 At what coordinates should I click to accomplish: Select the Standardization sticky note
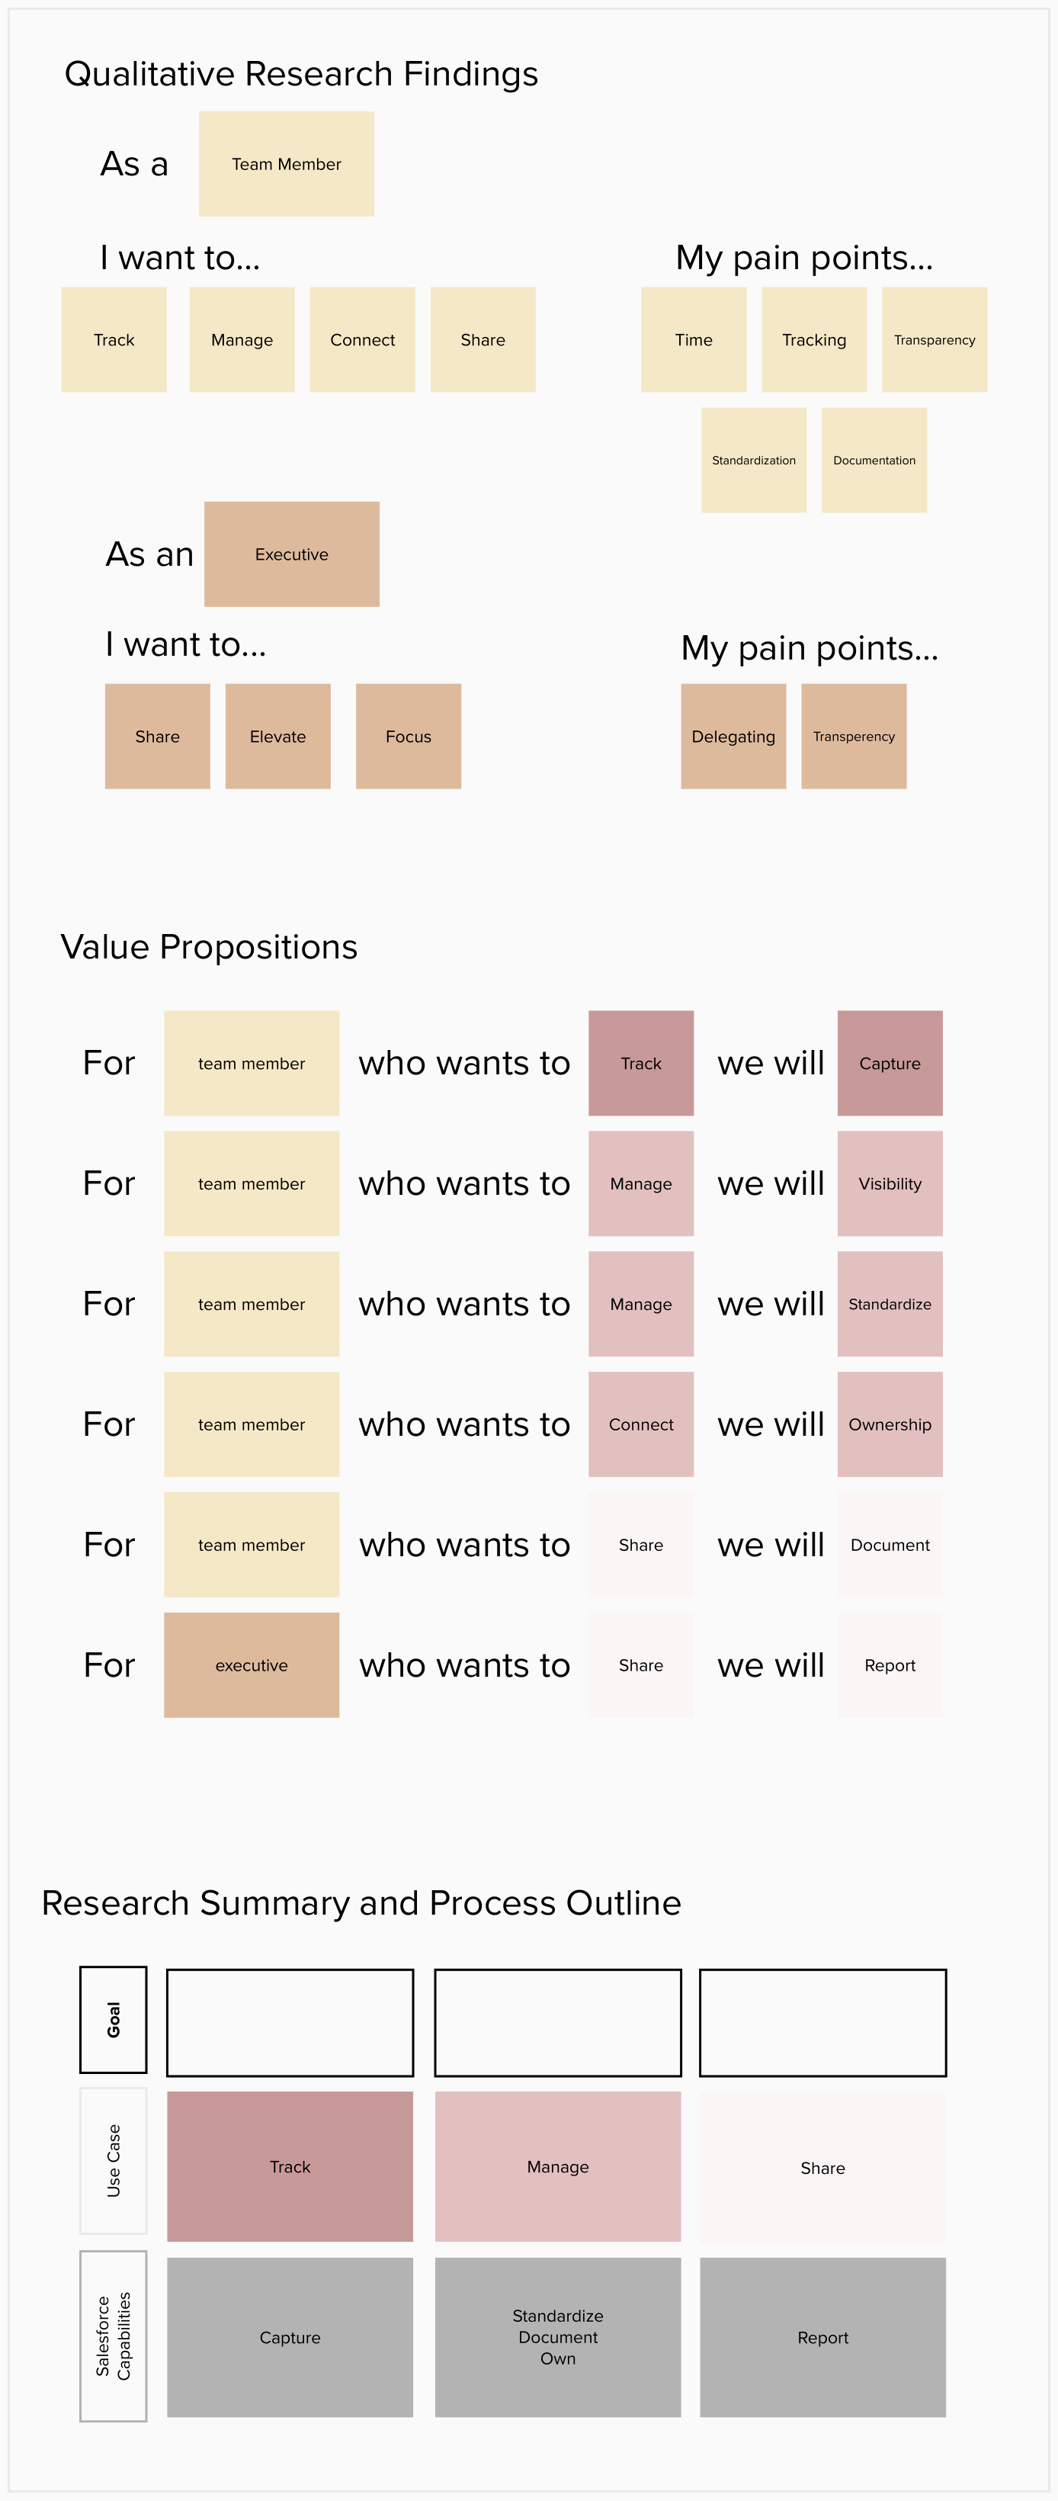point(753,461)
